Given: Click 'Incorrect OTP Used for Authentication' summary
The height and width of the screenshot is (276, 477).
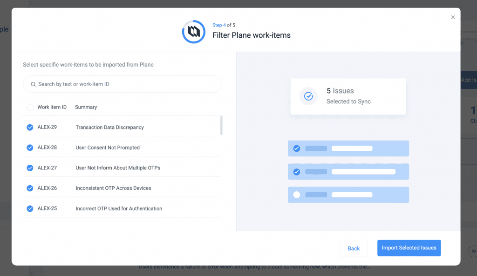Looking at the screenshot, I should [x=119, y=209].
